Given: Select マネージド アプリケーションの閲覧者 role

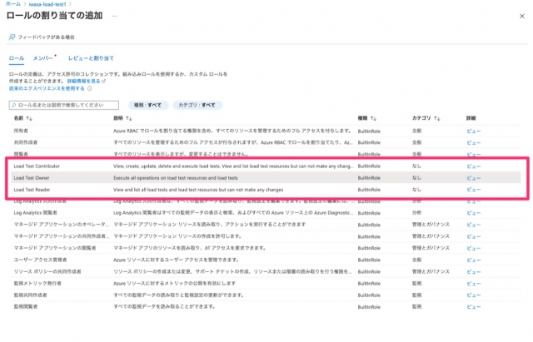Looking at the screenshot, I should click(266, 248).
